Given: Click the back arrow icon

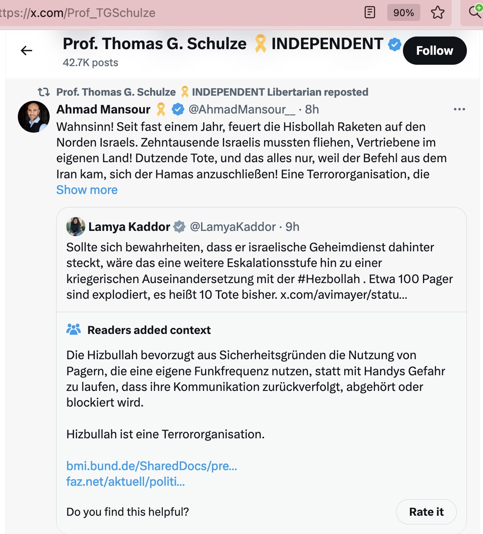Looking at the screenshot, I should tap(27, 51).
